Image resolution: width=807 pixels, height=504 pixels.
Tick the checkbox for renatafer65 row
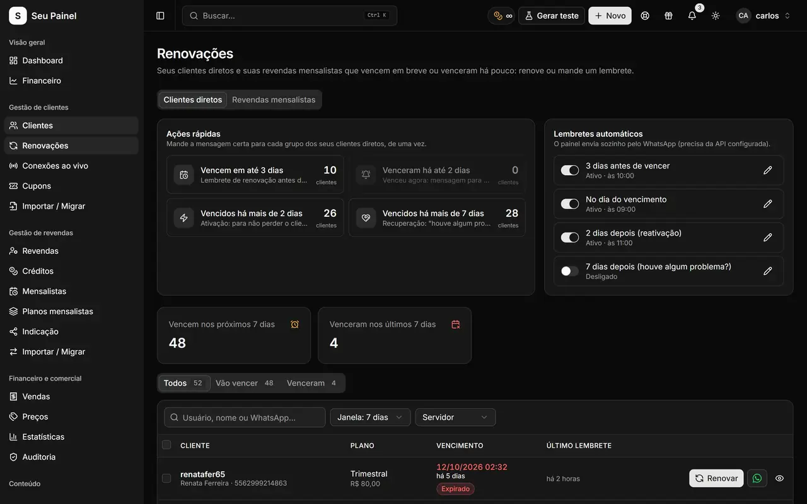pos(166,478)
